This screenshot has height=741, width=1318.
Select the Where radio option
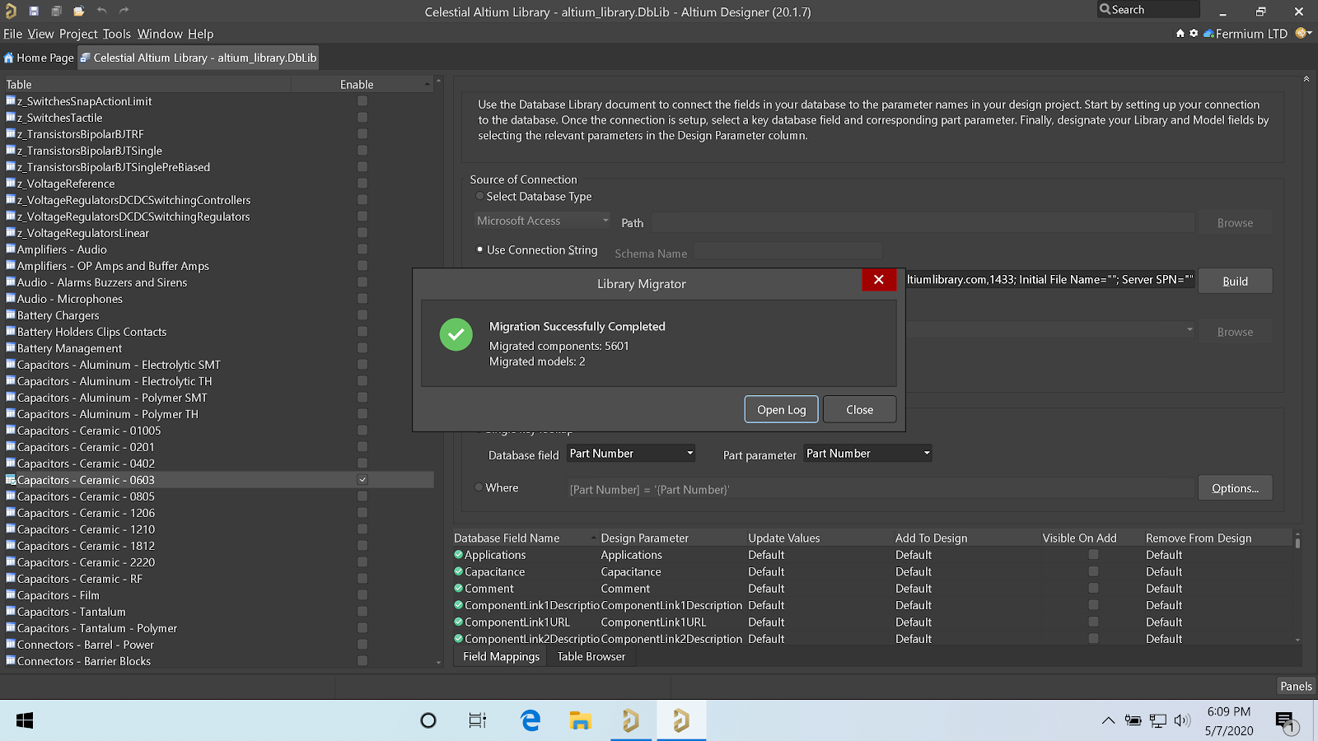[479, 487]
